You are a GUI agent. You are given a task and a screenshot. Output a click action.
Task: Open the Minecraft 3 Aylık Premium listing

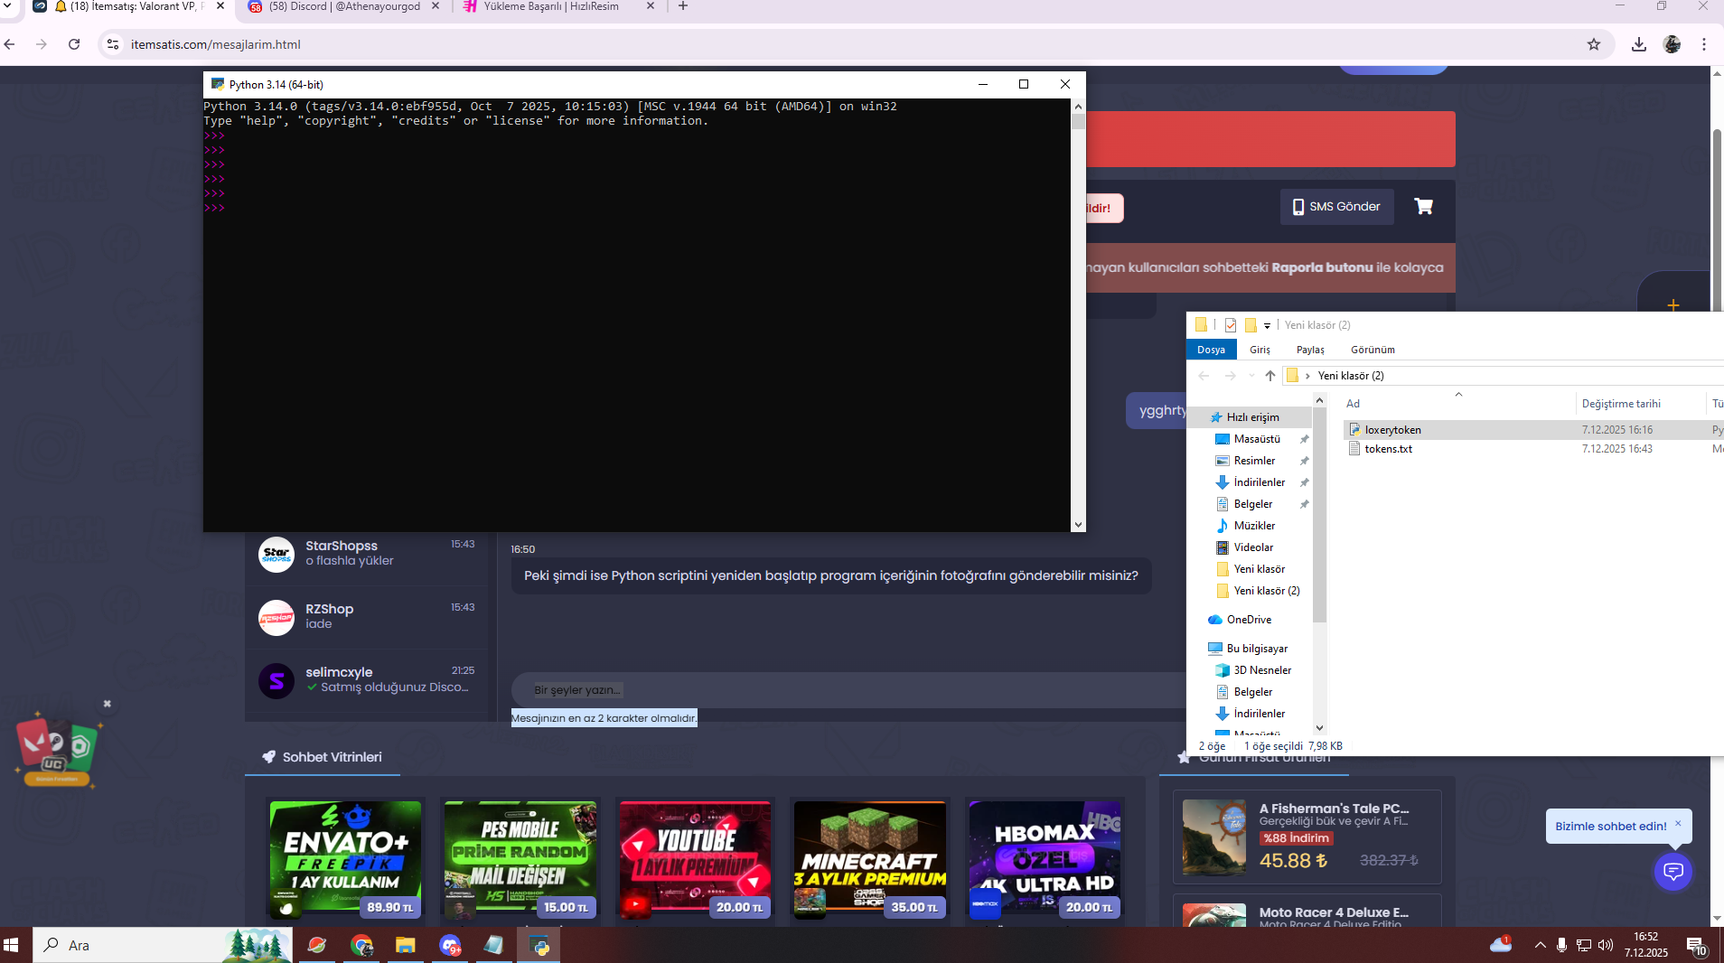click(870, 861)
